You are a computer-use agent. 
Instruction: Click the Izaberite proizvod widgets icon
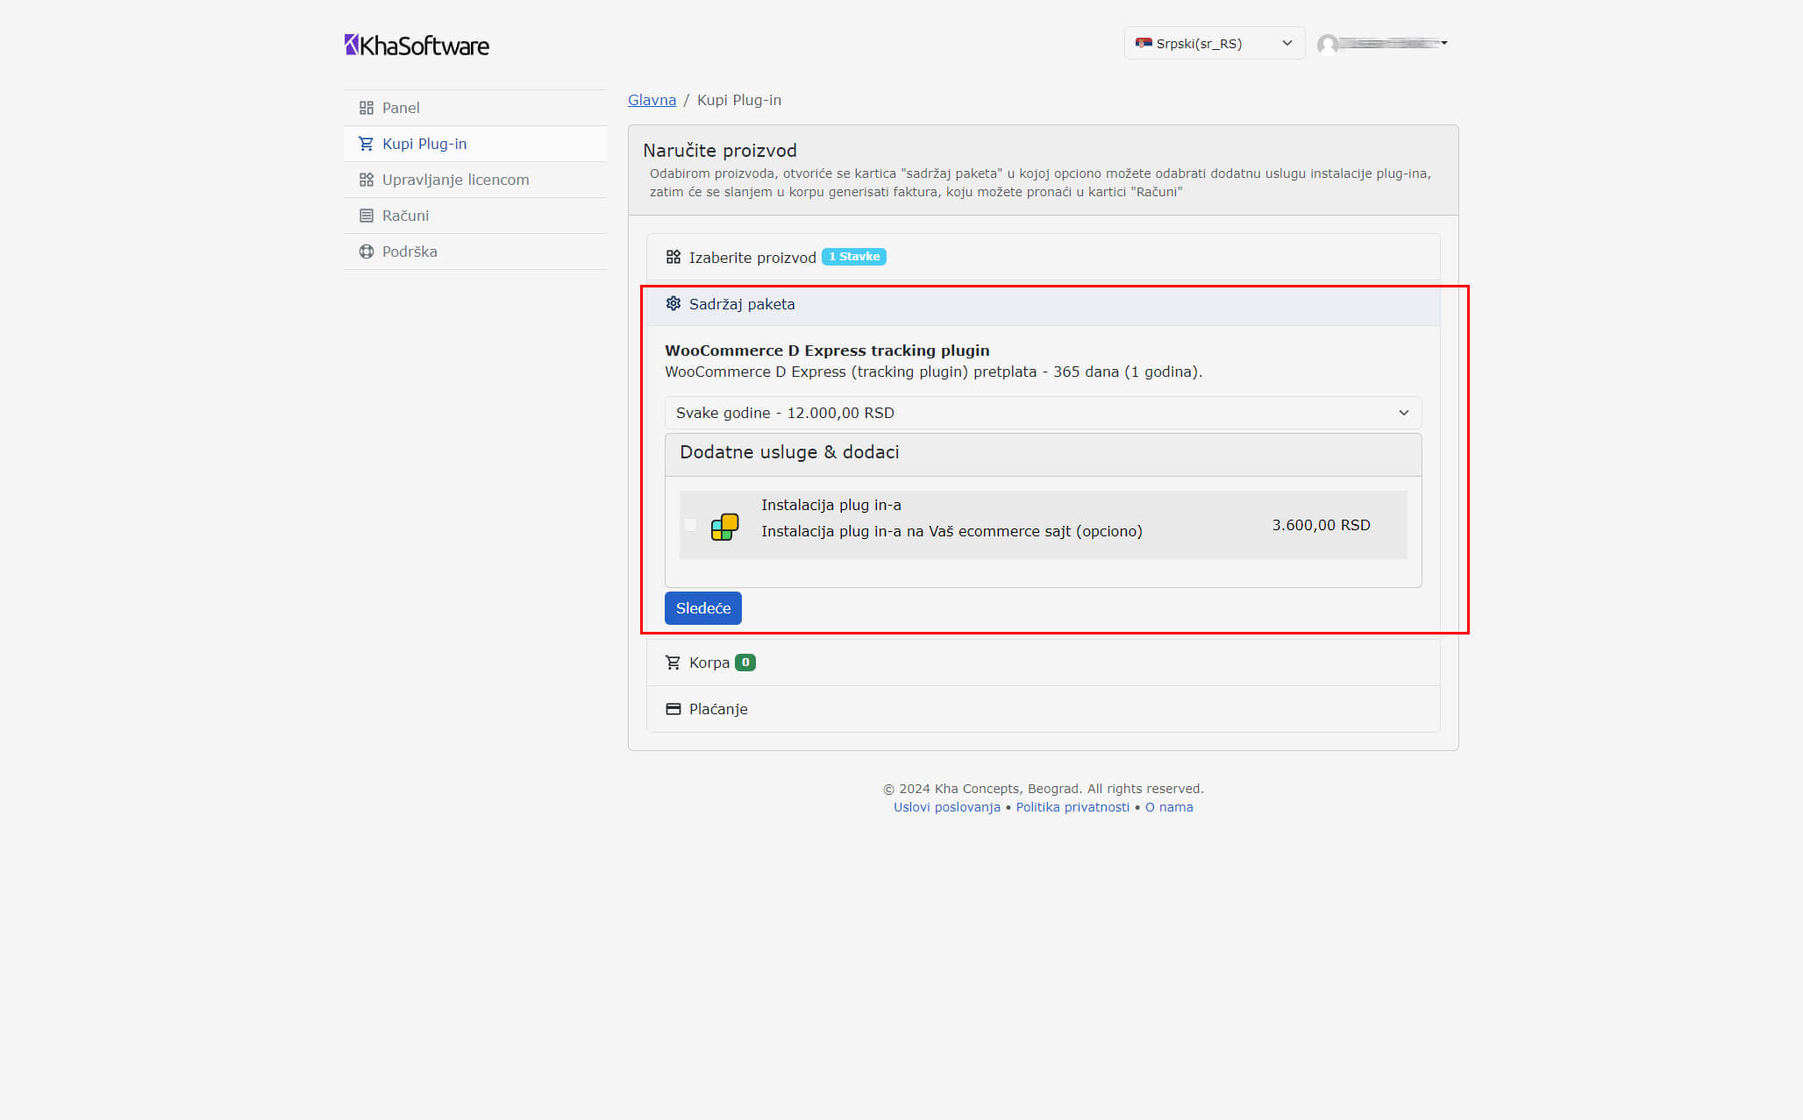click(673, 257)
